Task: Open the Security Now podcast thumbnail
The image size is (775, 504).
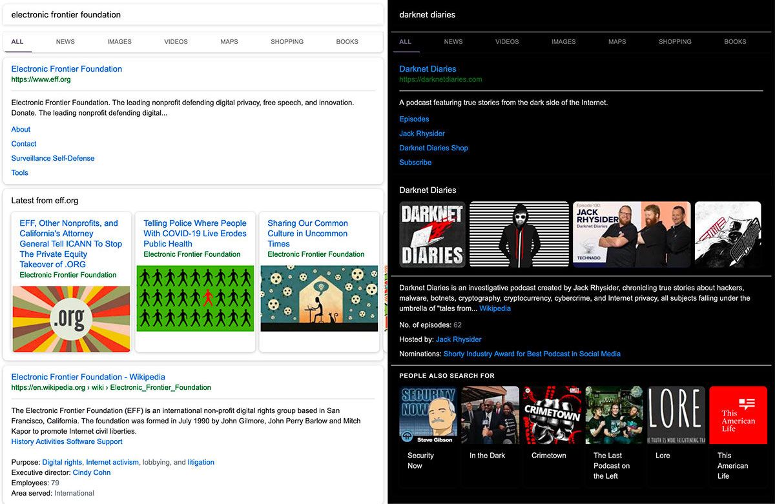Action: tap(428, 415)
